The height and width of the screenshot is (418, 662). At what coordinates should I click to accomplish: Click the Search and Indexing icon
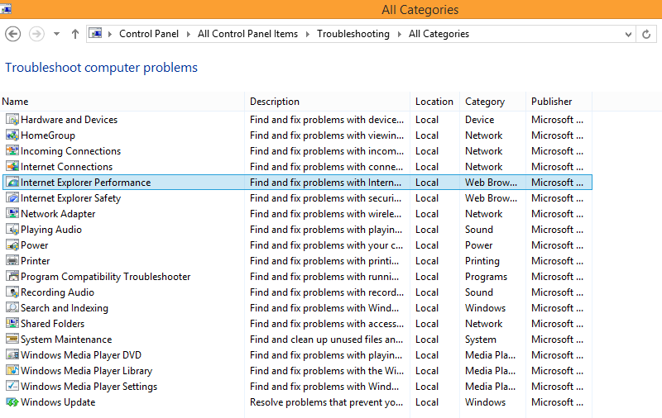click(x=12, y=308)
